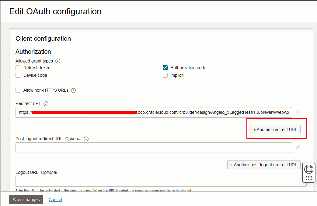Image resolution: width=317 pixels, height=206 pixels.
Task: Click the info icon beside Allowed grant types
Action: 58,61
